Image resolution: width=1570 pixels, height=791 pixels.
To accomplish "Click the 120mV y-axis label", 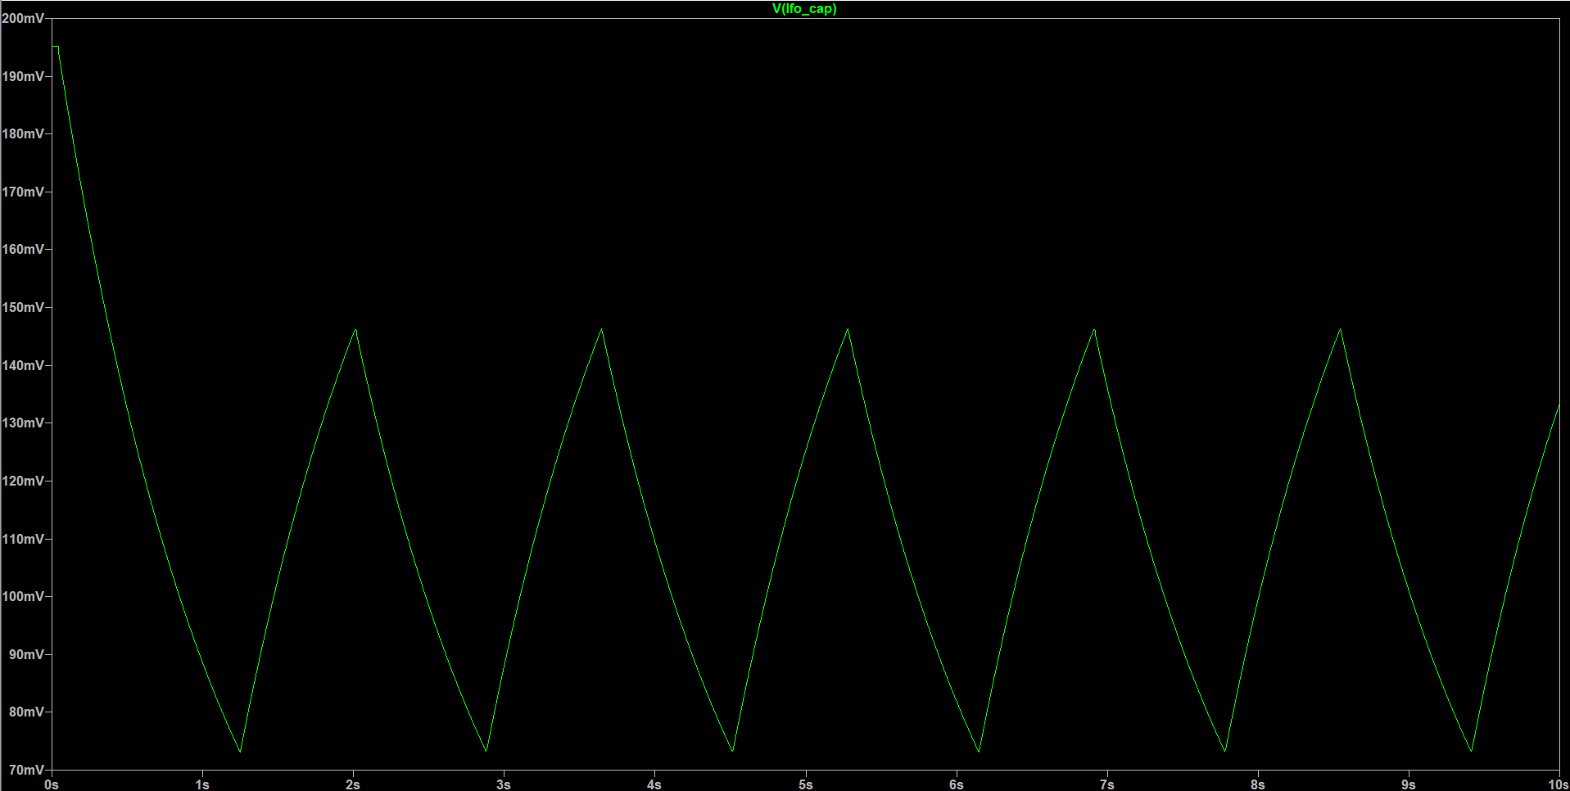I will 24,481.
